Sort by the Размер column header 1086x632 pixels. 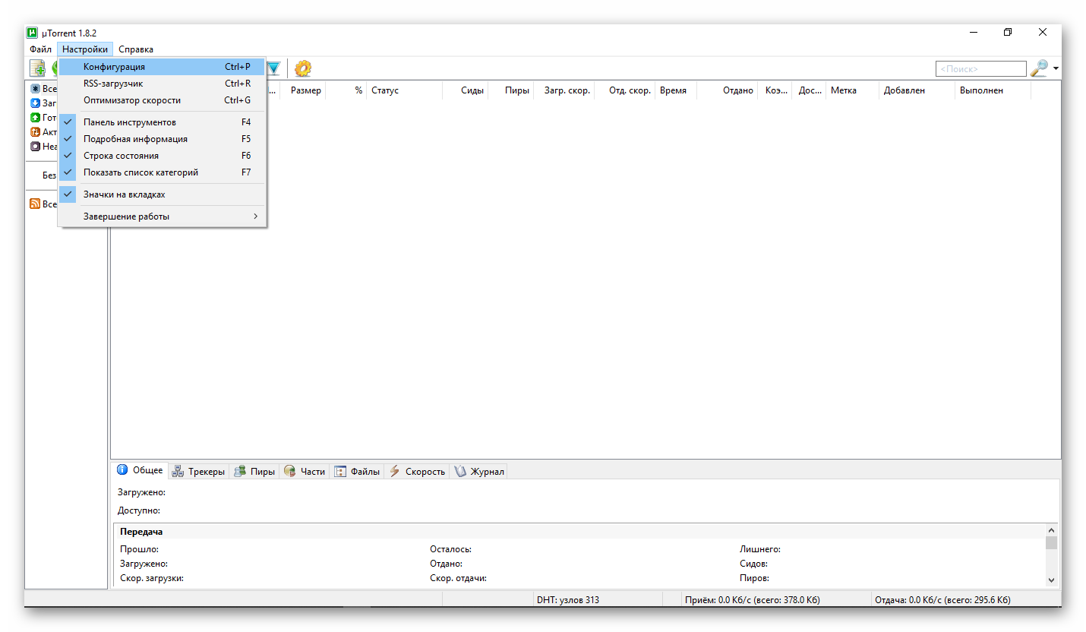tap(303, 90)
